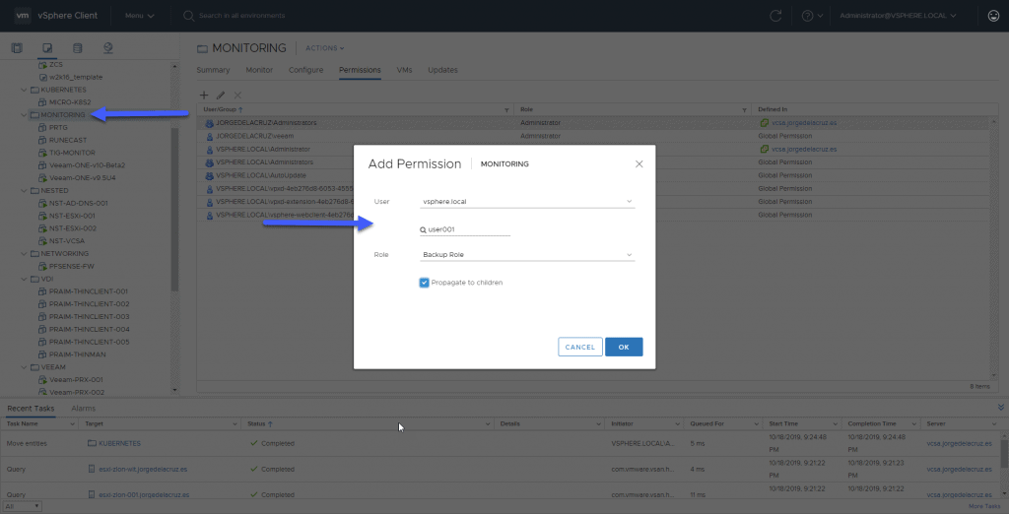Click the refresh icon in top bar

(775, 16)
